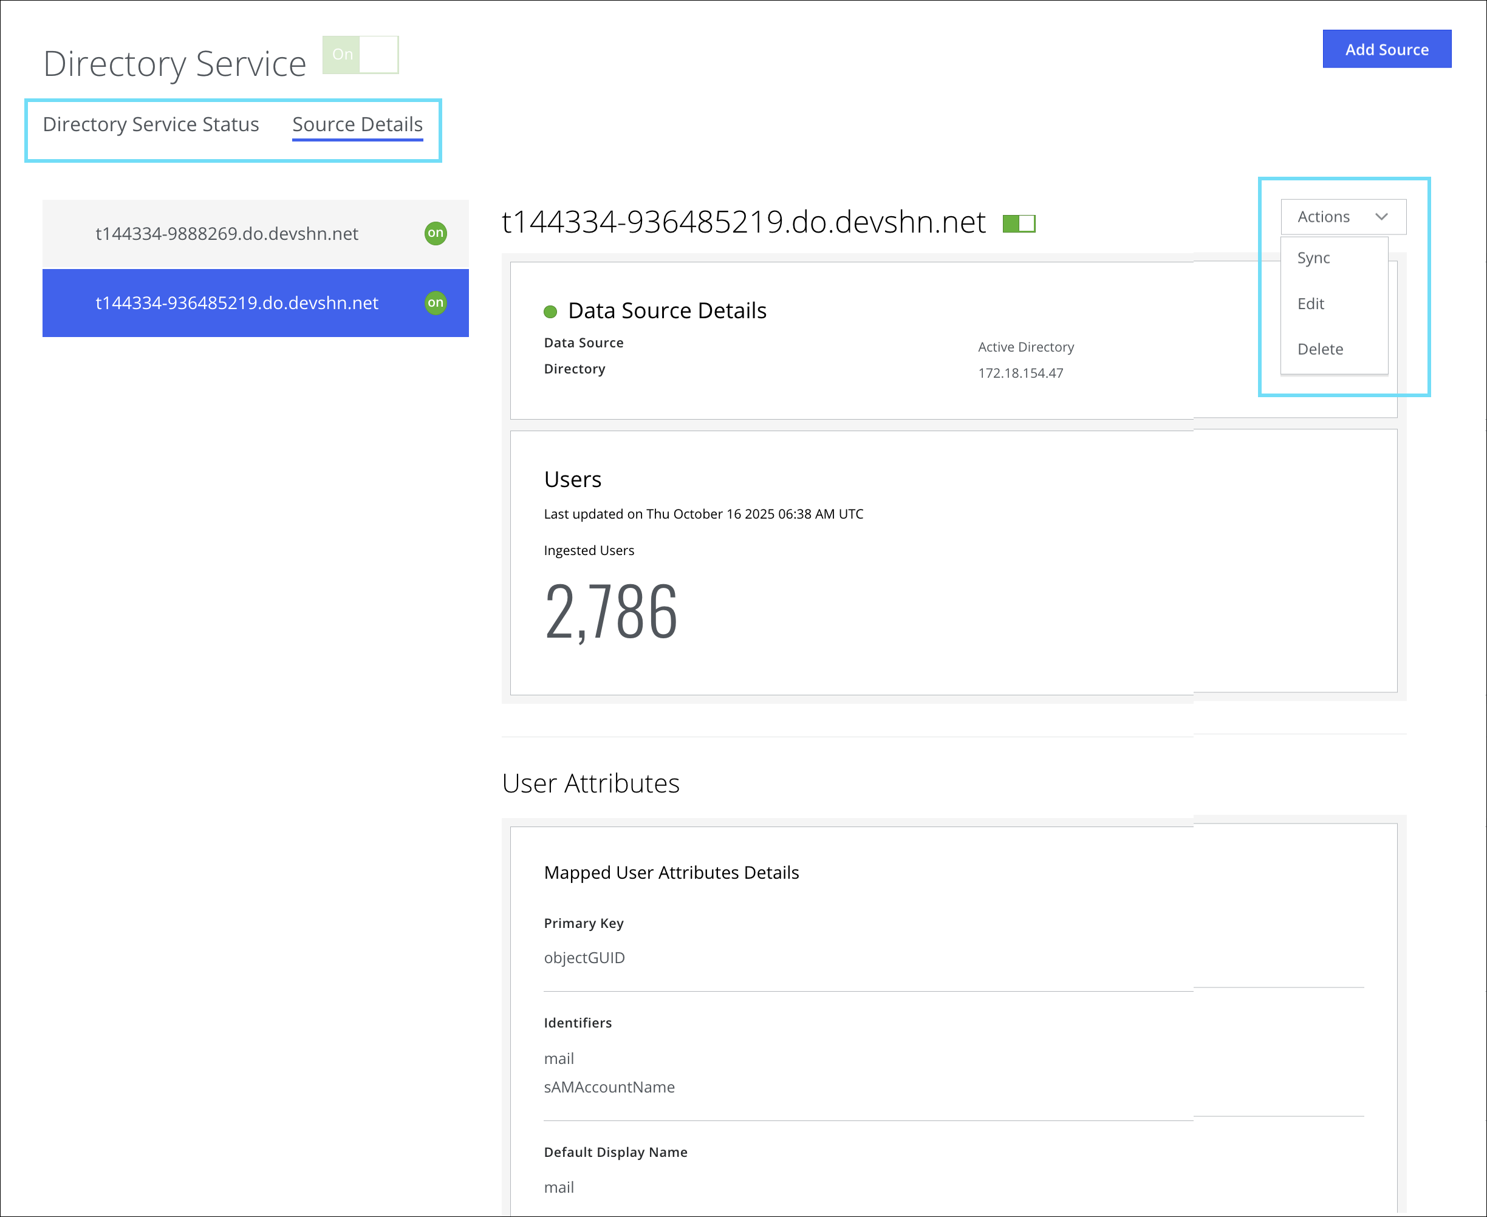Switch to Directory Service Status tab
1487x1217 pixels.
tap(151, 124)
